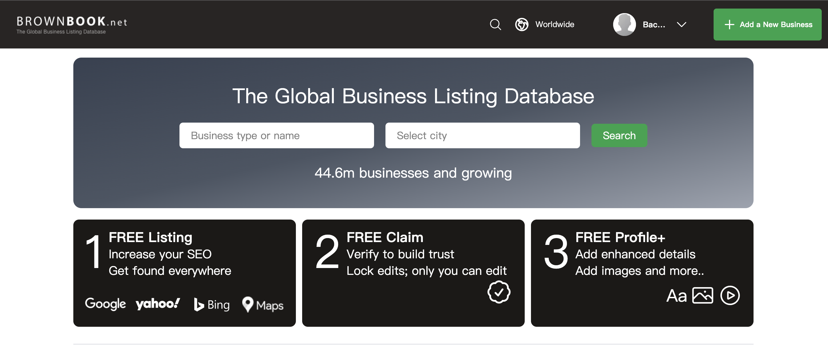
Task: Click the "44.6m businesses and growing" text
Action: click(x=413, y=173)
